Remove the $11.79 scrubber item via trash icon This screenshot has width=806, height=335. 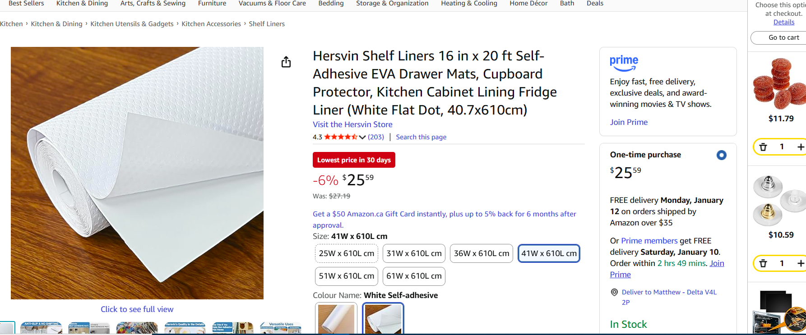763,147
